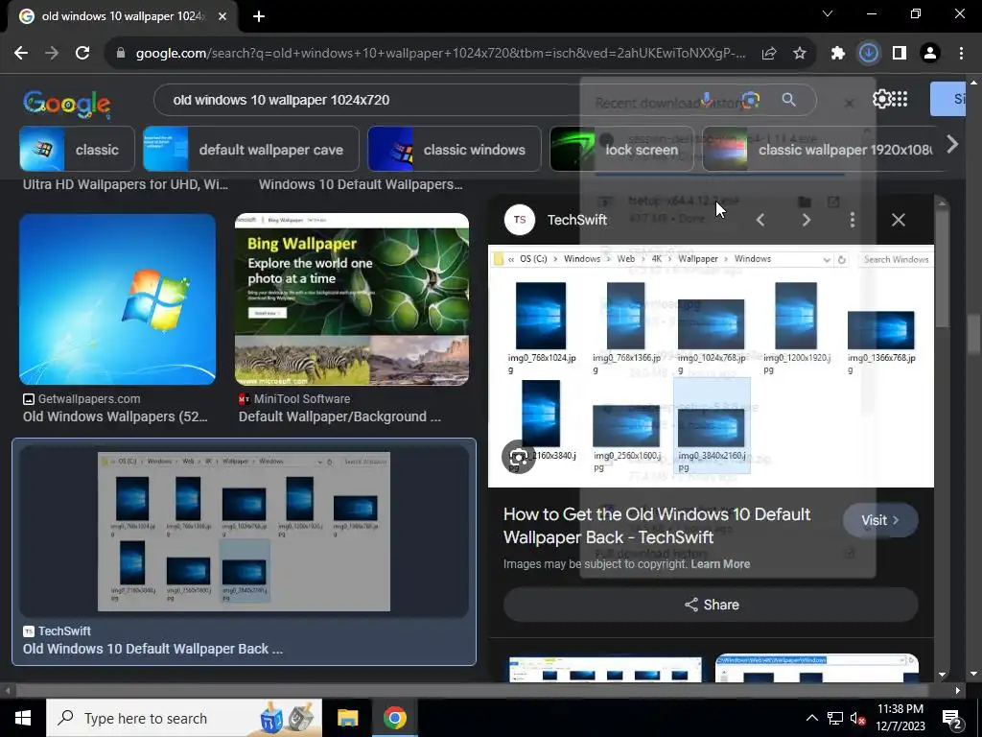Open a new tab with the plus button
This screenshot has width=982, height=737.
259,16
